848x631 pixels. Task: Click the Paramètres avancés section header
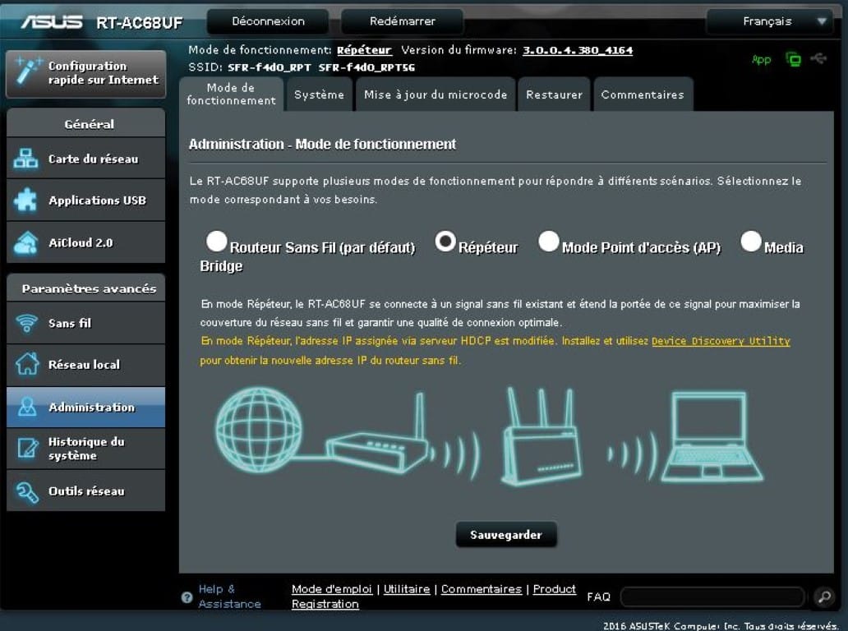86,288
